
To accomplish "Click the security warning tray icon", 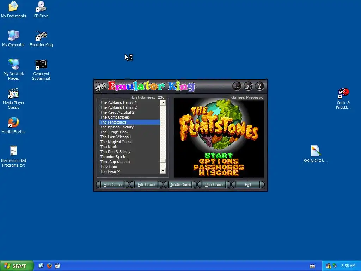I will pyautogui.click(x=328, y=266).
